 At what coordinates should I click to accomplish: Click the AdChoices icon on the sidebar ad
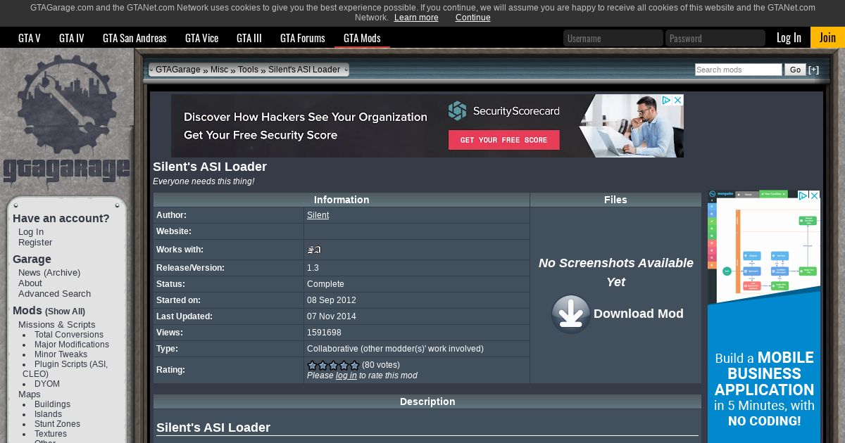click(x=803, y=195)
